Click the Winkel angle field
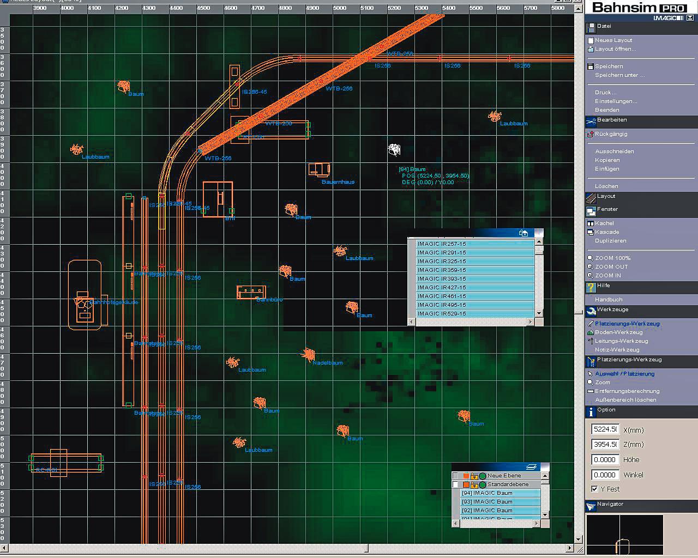The image size is (698, 558). (605, 475)
